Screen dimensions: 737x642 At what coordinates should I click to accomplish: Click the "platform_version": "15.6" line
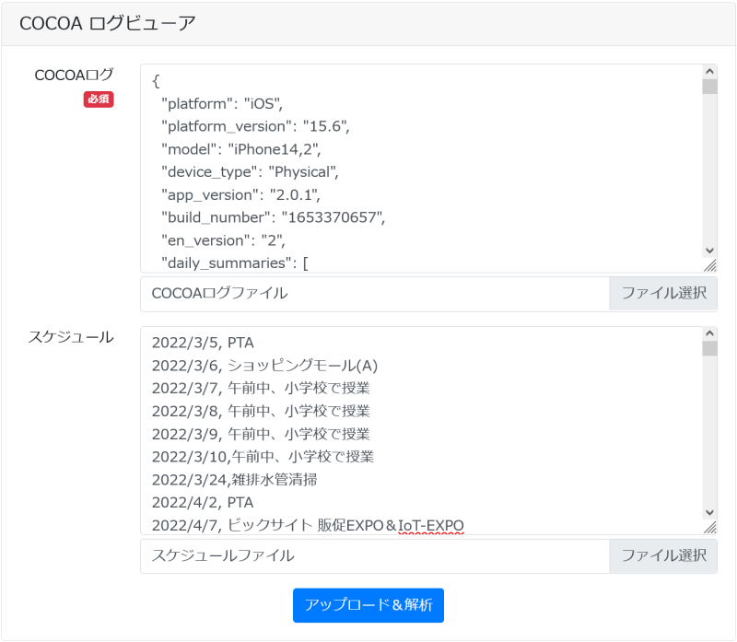[255, 126]
